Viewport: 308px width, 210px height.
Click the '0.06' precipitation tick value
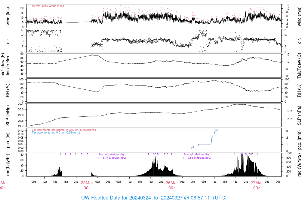point(21,141)
